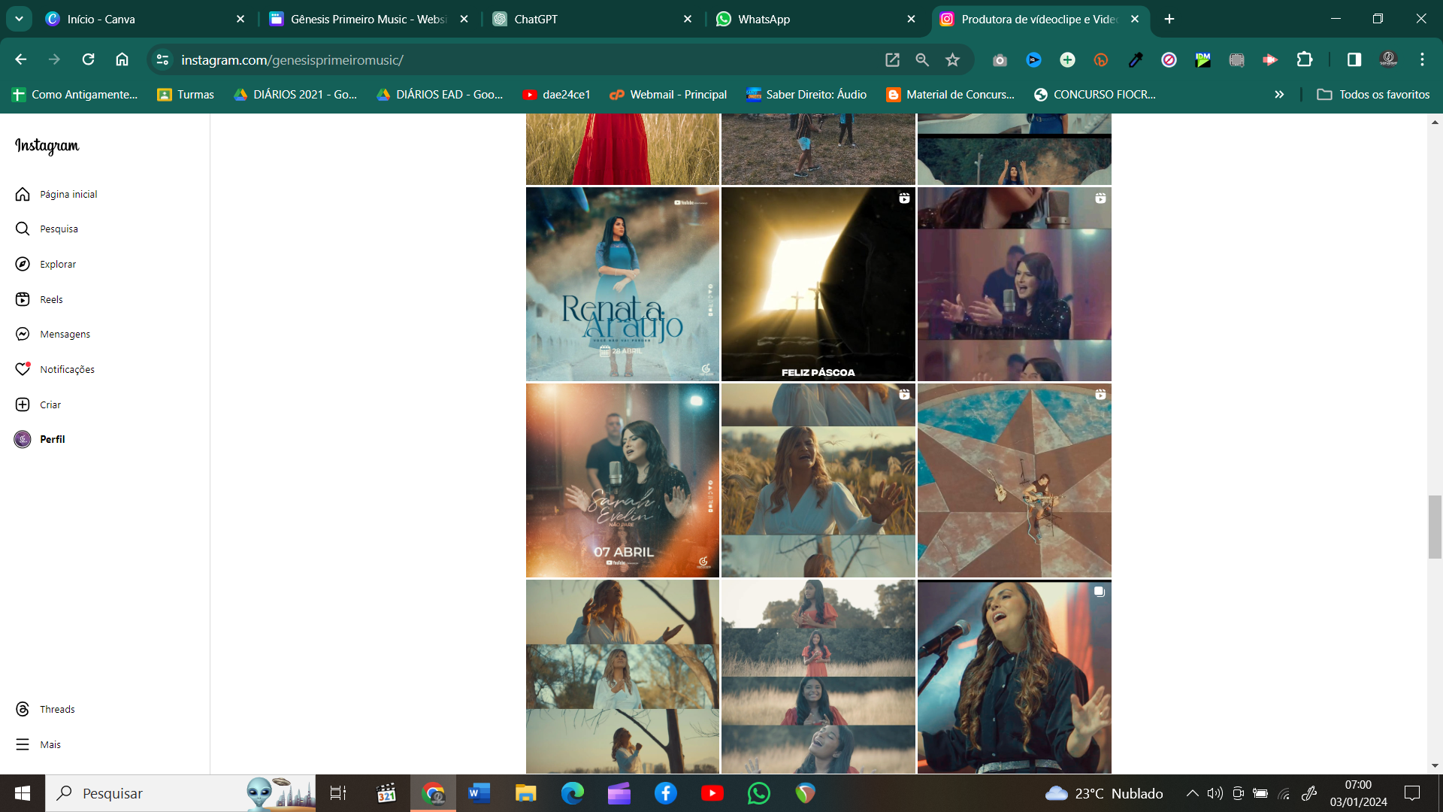Open Mensagens messenger icon
The height and width of the screenshot is (812, 1443).
coord(23,334)
